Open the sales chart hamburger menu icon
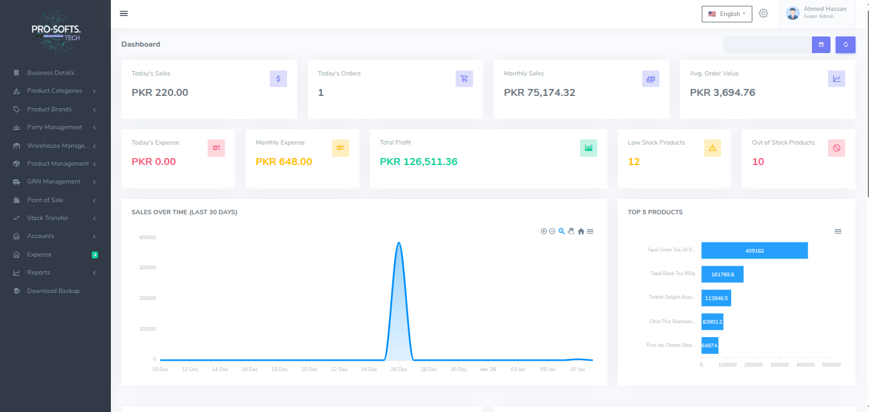This screenshot has height=412, width=869. [590, 231]
